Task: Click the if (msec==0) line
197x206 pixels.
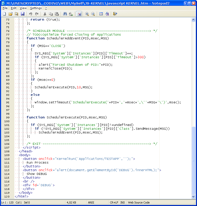Action: pos(43,80)
